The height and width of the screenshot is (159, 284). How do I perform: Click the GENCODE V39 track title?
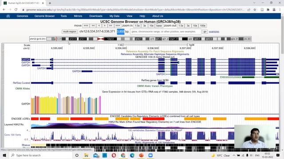(x=155, y=57)
